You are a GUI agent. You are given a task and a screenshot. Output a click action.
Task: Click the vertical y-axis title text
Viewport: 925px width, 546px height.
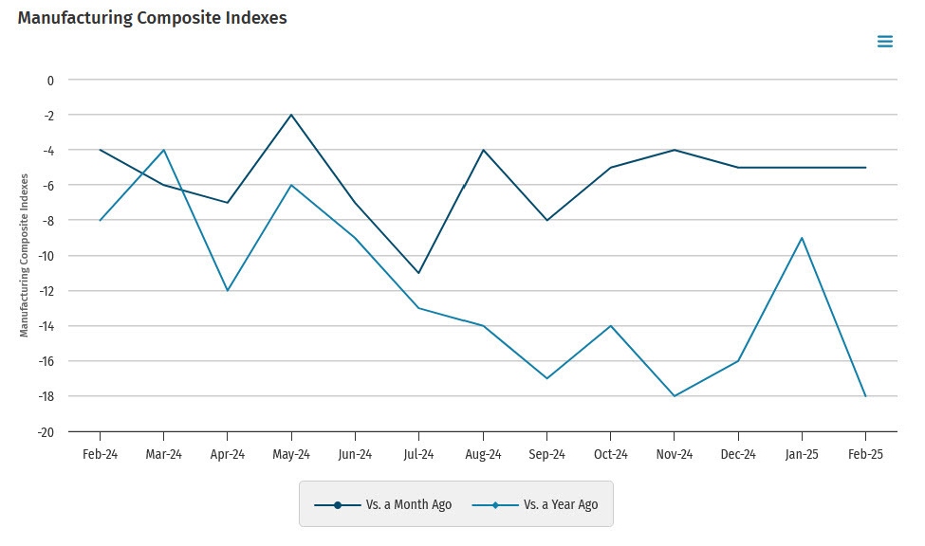[x=25, y=256]
